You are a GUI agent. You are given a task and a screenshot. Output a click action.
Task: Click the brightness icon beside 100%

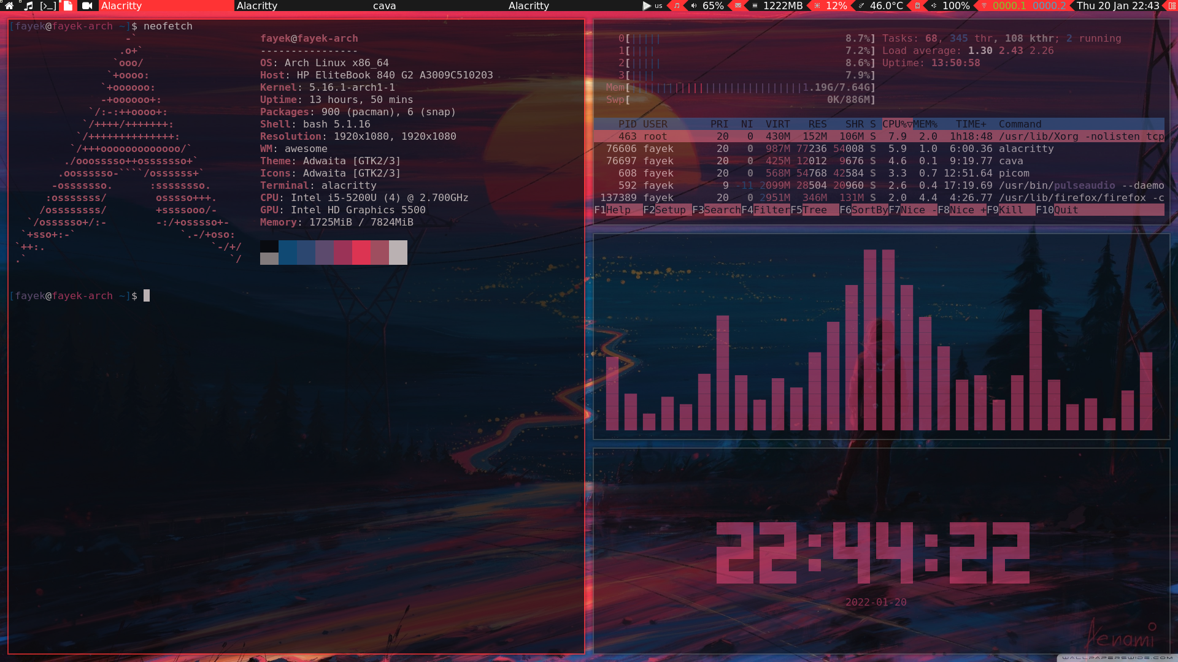(934, 6)
